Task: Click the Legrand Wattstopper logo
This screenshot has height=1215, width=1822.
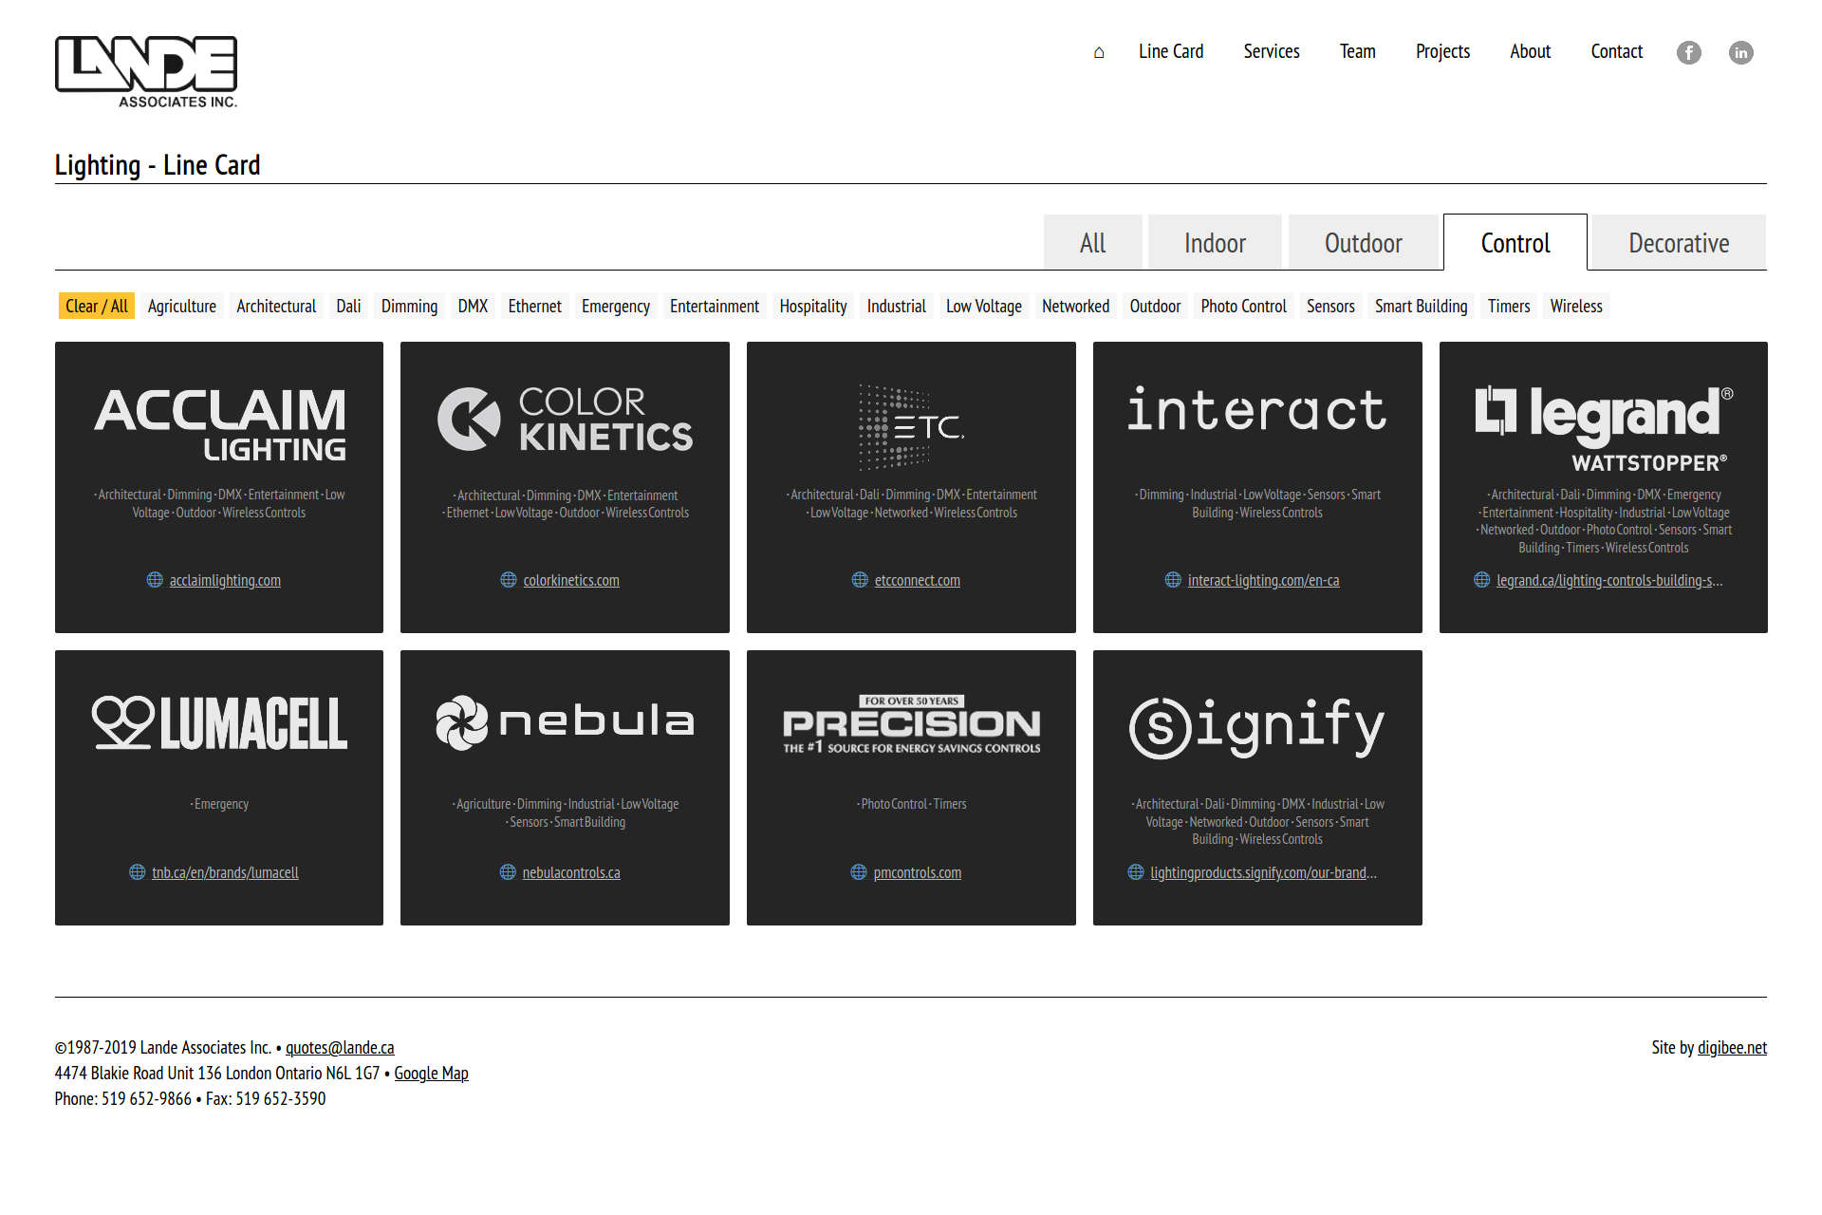Action: (x=1604, y=429)
